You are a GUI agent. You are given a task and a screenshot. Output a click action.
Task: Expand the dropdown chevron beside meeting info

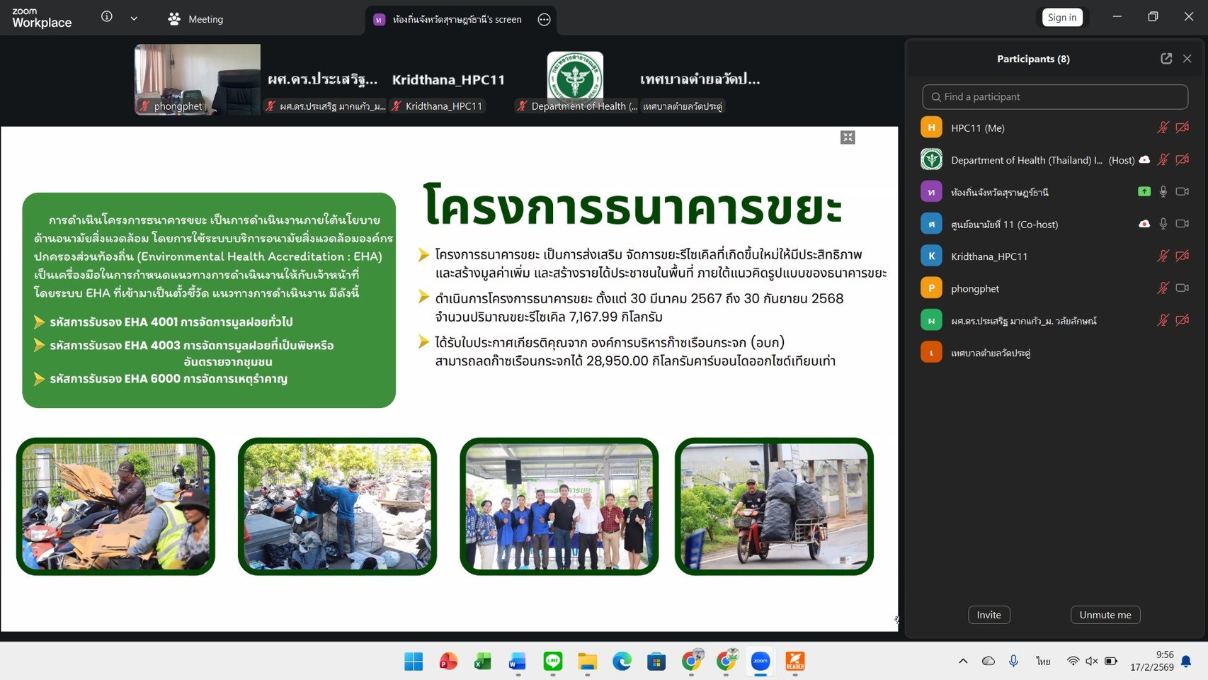[134, 18]
